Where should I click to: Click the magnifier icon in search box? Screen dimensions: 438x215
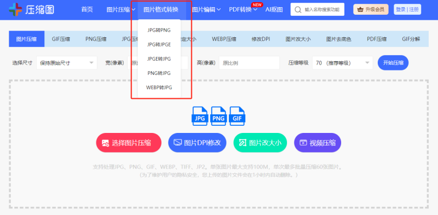pos(299,10)
